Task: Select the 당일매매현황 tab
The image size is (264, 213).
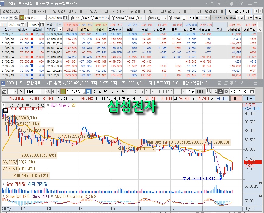Action: coord(142,12)
